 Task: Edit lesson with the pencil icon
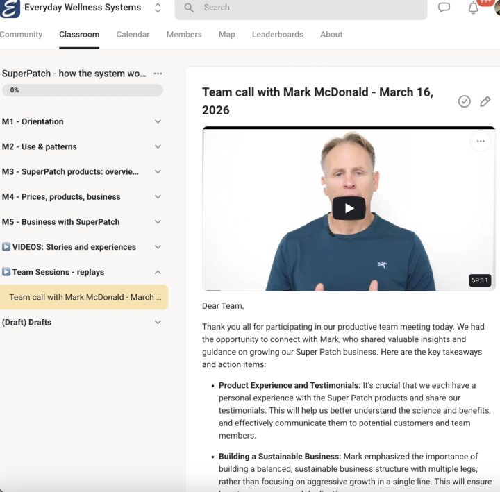click(x=485, y=101)
